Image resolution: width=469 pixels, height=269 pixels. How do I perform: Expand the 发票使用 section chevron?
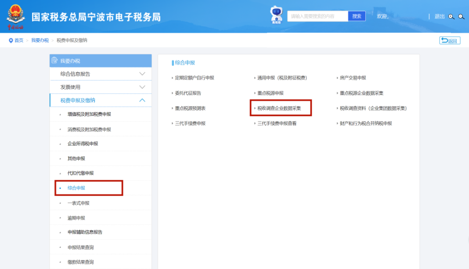click(142, 87)
